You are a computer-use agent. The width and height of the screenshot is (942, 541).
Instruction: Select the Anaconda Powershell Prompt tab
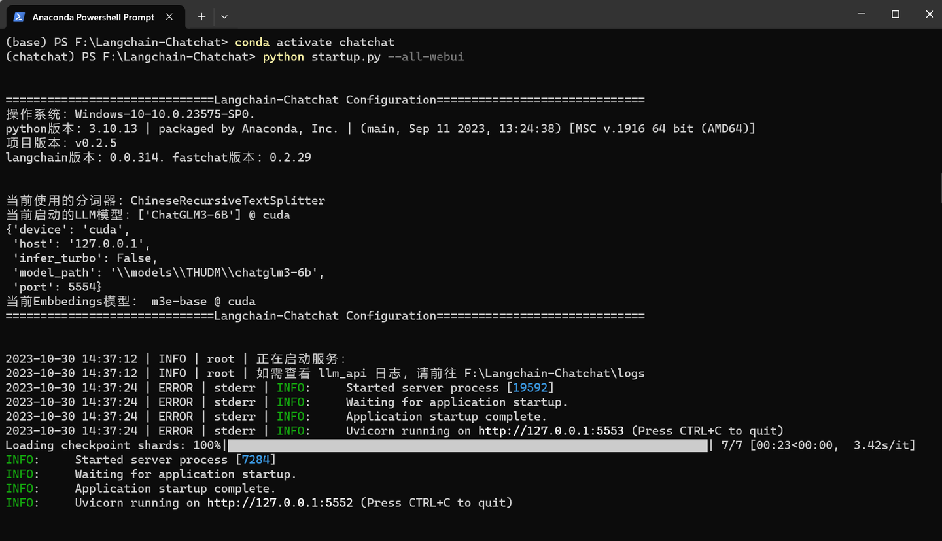pyautogui.click(x=95, y=16)
